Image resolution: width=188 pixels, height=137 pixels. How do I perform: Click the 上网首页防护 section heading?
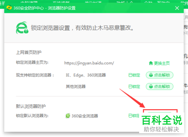(29, 52)
